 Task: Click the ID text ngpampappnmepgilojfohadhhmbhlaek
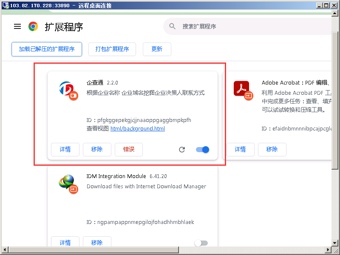pyautogui.click(x=145, y=222)
